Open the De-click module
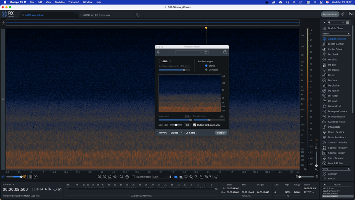This screenshot has height=200, width=355. click(332, 59)
